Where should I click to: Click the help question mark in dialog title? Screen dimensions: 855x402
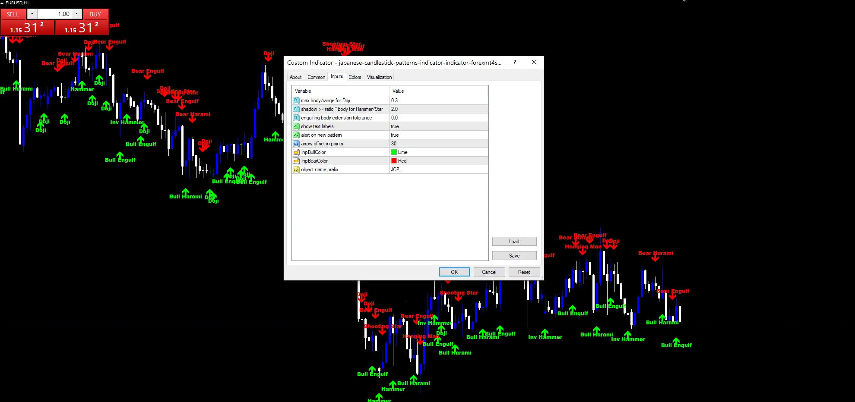point(514,62)
